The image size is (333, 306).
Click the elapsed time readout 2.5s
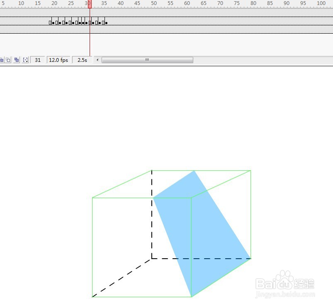pos(82,60)
